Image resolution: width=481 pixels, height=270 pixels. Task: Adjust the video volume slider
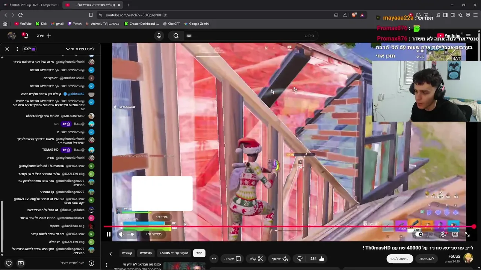pos(130,234)
